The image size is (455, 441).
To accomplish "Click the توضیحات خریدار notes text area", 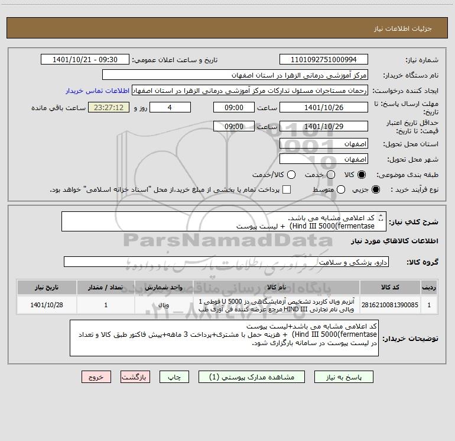I will point(224,338).
